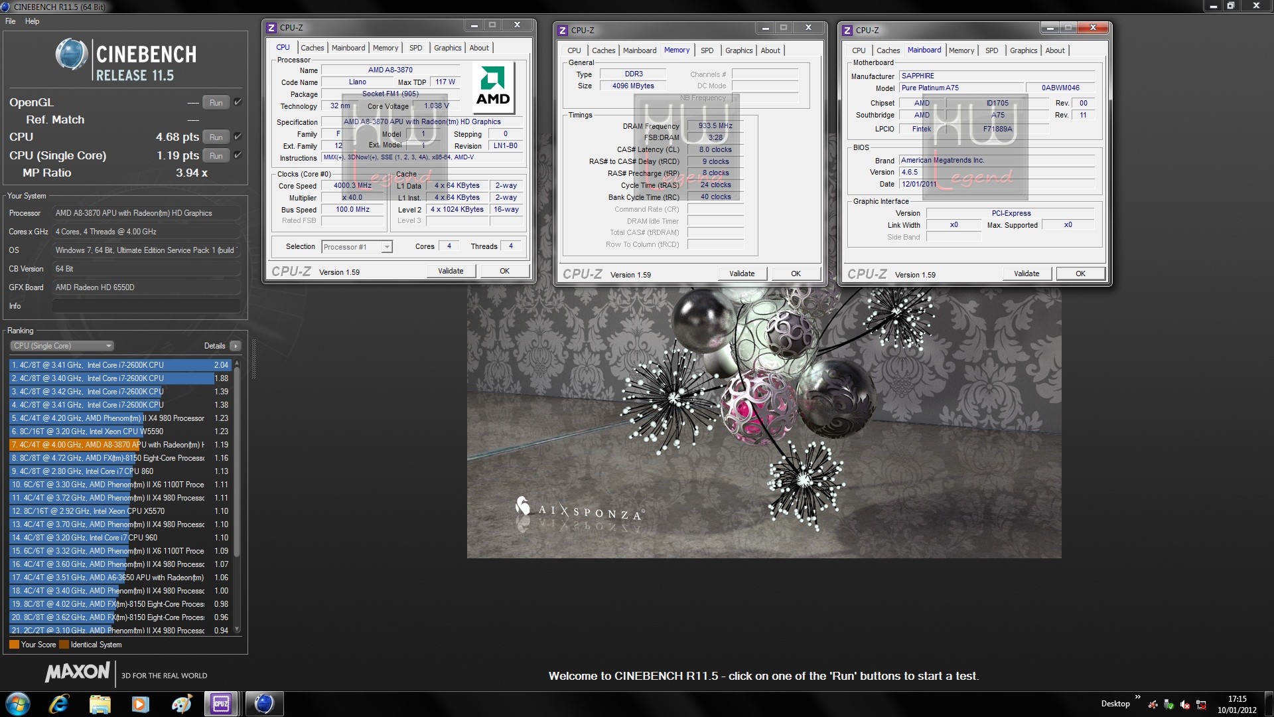Click CPU-Z icon in Memory window title
Image resolution: width=1274 pixels, height=717 pixels.
[x=562, y=31]
